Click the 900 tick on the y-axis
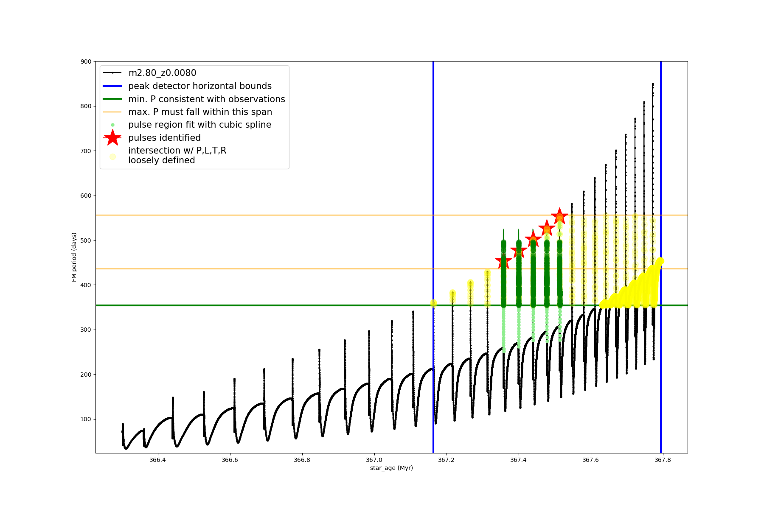Viewport: 764px width, 509px height. 86,62
